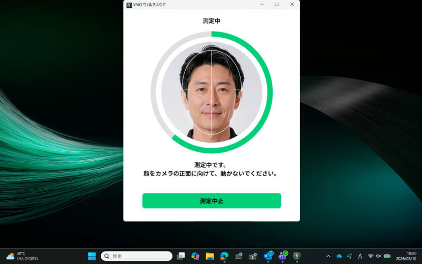Click the 測定中止 button to stop measuring
The height and width of the screenshot is (264, 422).
point(212,201)
